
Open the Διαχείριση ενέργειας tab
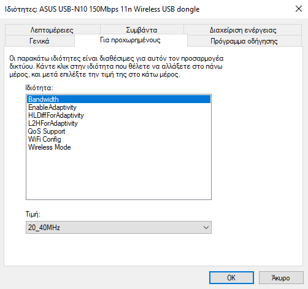(x=242, y=30)
